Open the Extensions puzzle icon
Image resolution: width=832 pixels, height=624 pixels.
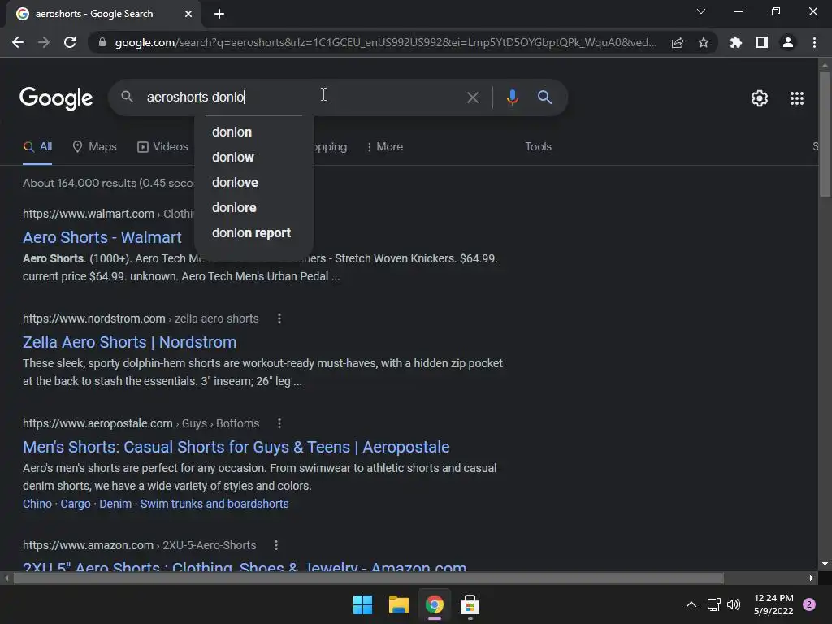point(735,42)
